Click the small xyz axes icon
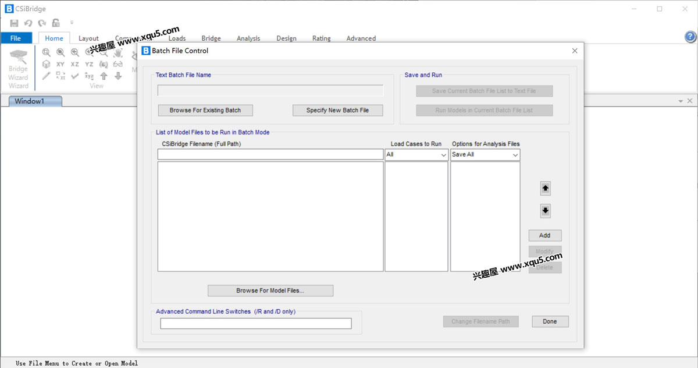This screenshot has height=368, width=698. (89, 76)
